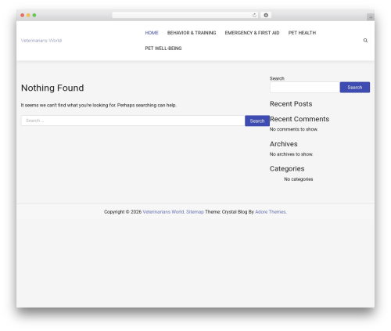Click the browser download circle icon
This screenshot has height=331, width=391.
coord(266,16)
